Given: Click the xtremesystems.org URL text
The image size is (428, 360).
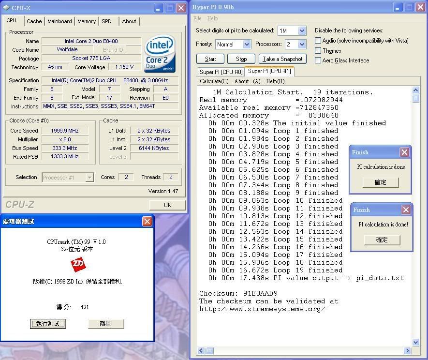Looking at the screenshot, I should click(x=262, y=309).
